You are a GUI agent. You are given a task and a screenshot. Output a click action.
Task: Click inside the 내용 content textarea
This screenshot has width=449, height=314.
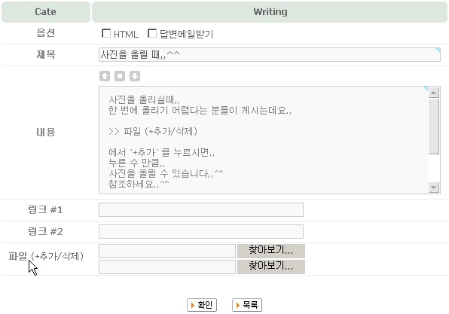[x=264, y=140]
